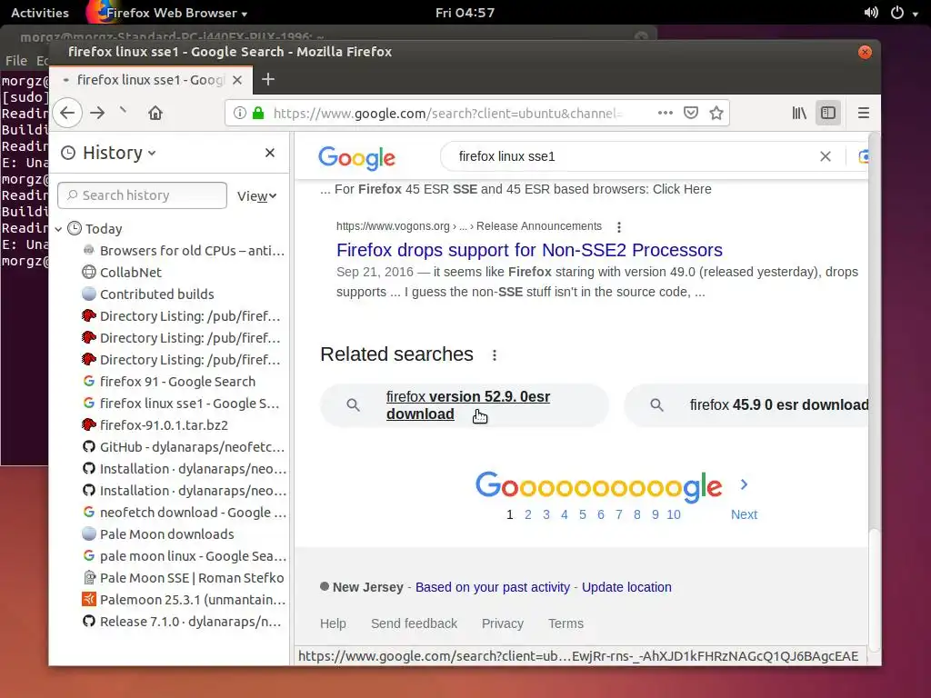Open 'Palemoon 25.3.1 (unmantain...' history entry
931x698 pixels.
184,600
